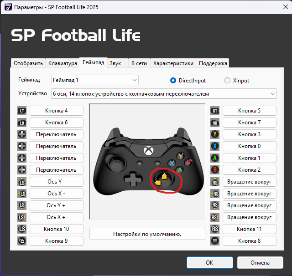This screenshot has width=292, height=276.
Task: Click the Кнопка 7 mapping button
Action: [250, 123]
